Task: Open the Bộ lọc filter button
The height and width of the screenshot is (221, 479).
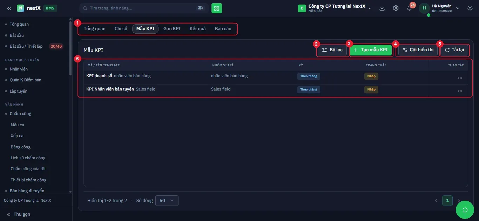Action: 332,50
